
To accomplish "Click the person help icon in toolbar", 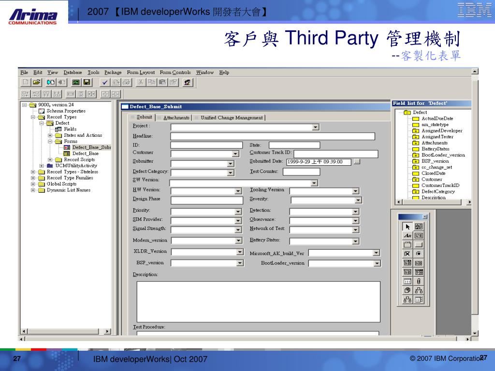I will (x=187, y=83).
